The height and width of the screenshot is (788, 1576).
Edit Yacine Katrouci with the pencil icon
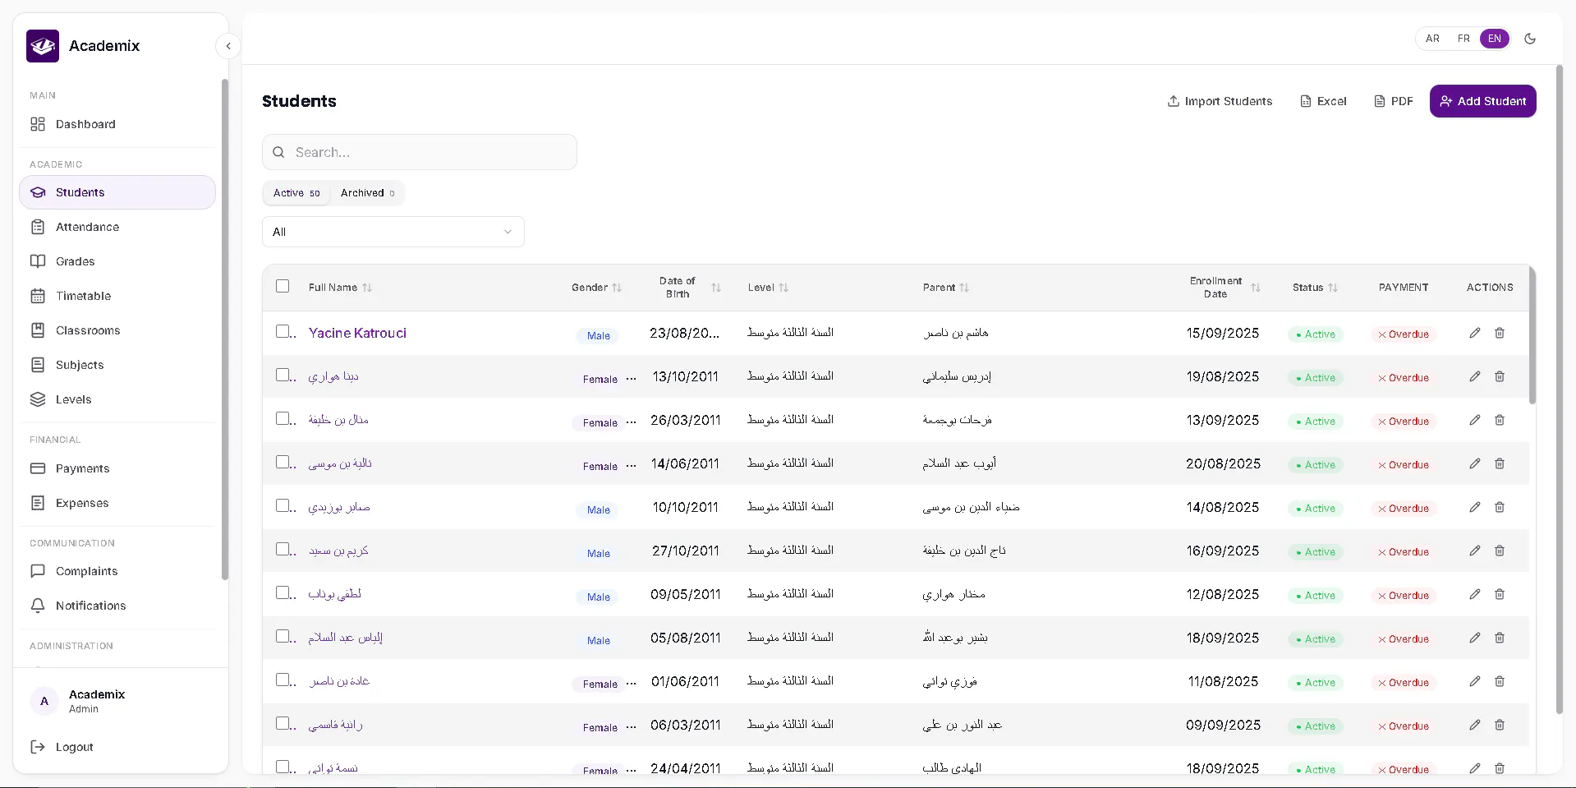[1475, 333]
